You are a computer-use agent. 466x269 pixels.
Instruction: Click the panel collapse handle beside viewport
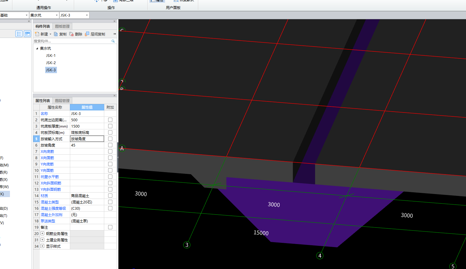click(x=118, y=157)
